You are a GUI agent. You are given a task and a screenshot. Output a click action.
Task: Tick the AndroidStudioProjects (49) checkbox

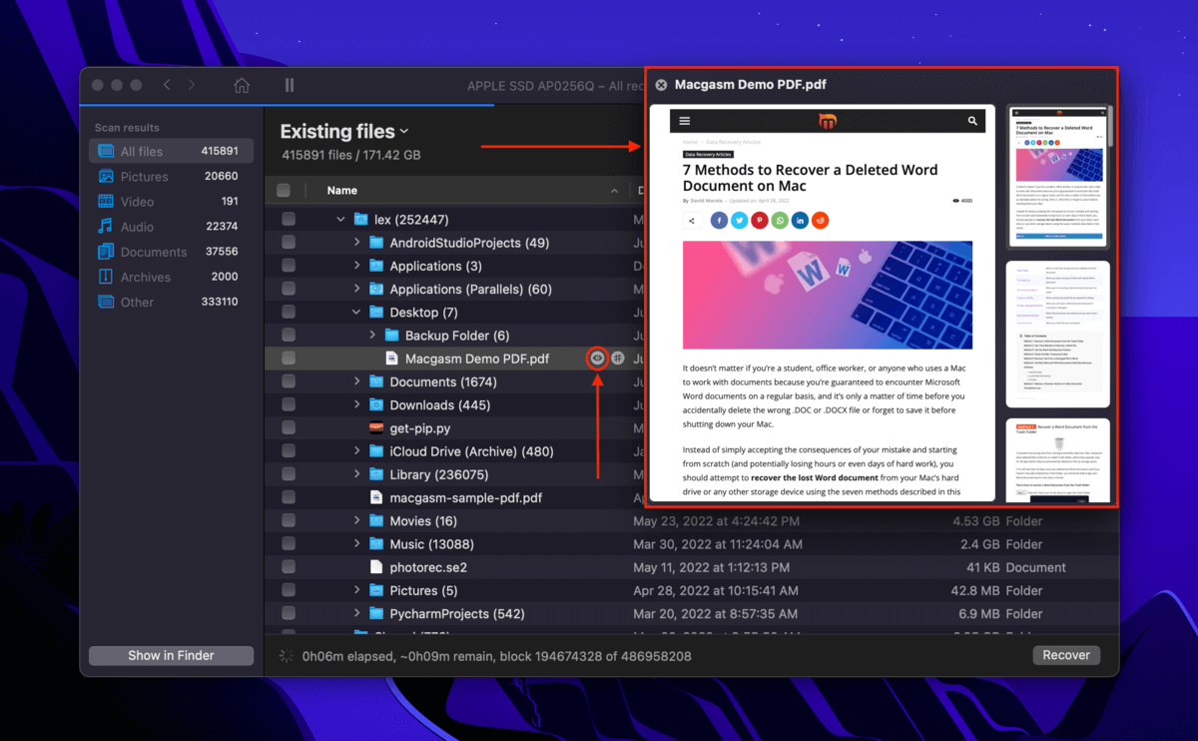289,243
